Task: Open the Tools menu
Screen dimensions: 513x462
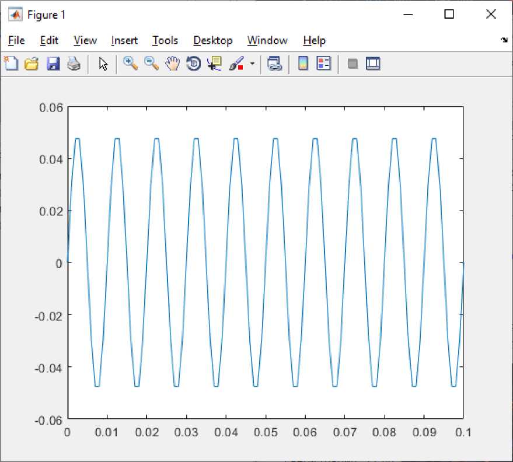Action: (x=165, y=40)
